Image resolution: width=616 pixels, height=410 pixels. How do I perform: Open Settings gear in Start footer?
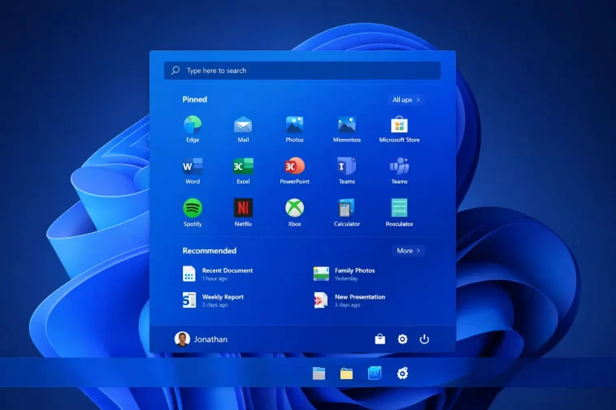(x=402, y=339)
